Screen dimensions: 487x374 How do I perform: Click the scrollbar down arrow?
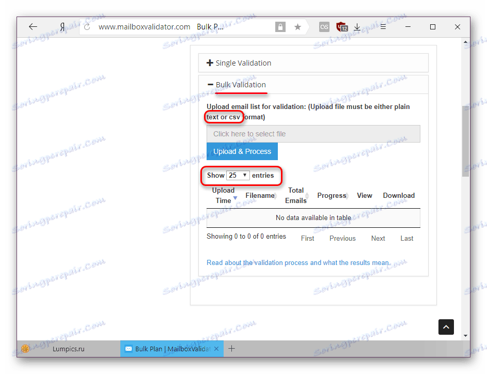[x=465, y=335]
